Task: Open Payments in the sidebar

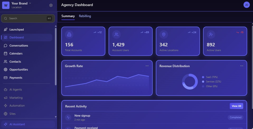Action: pos(27,78)
